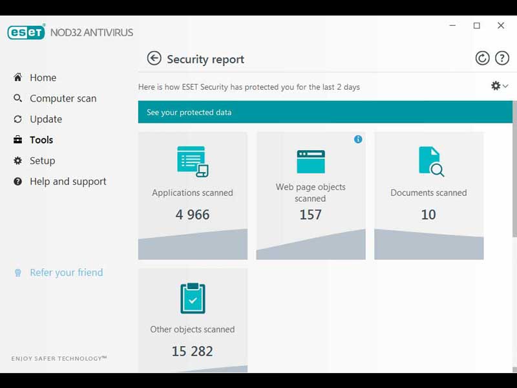This screenshot has height=388, width=517.
Task: Click the Documents scanned magnifier icon
Action: point(430,161)
